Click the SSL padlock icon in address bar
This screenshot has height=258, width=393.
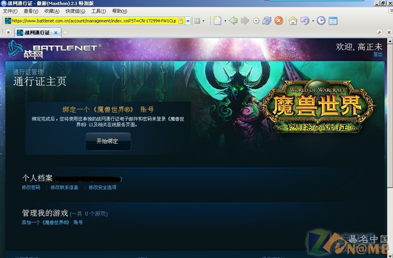coord(180,21)
